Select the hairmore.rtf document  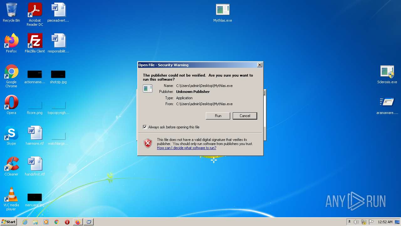coord(35,136)
